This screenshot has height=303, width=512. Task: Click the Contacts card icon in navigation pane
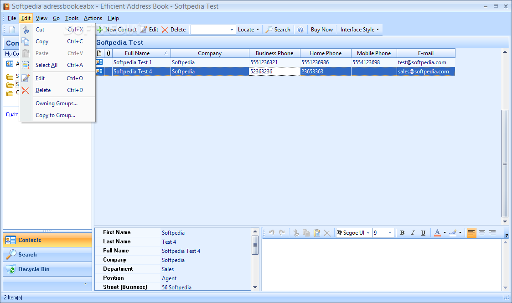pos(11,240)
